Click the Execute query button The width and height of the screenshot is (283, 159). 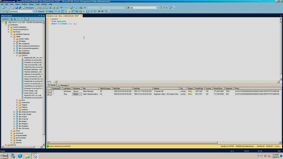coord(40,11)
